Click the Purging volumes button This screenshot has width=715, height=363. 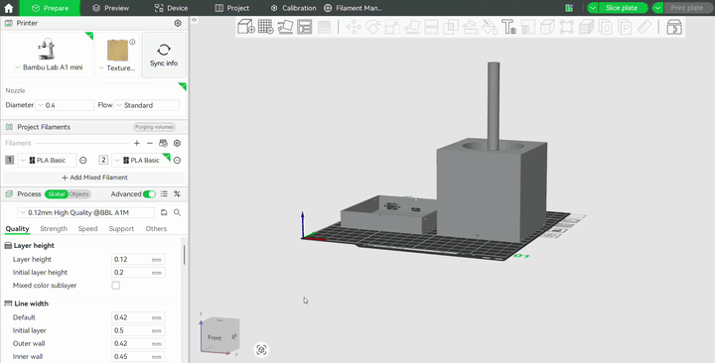(x=154, y=127)
